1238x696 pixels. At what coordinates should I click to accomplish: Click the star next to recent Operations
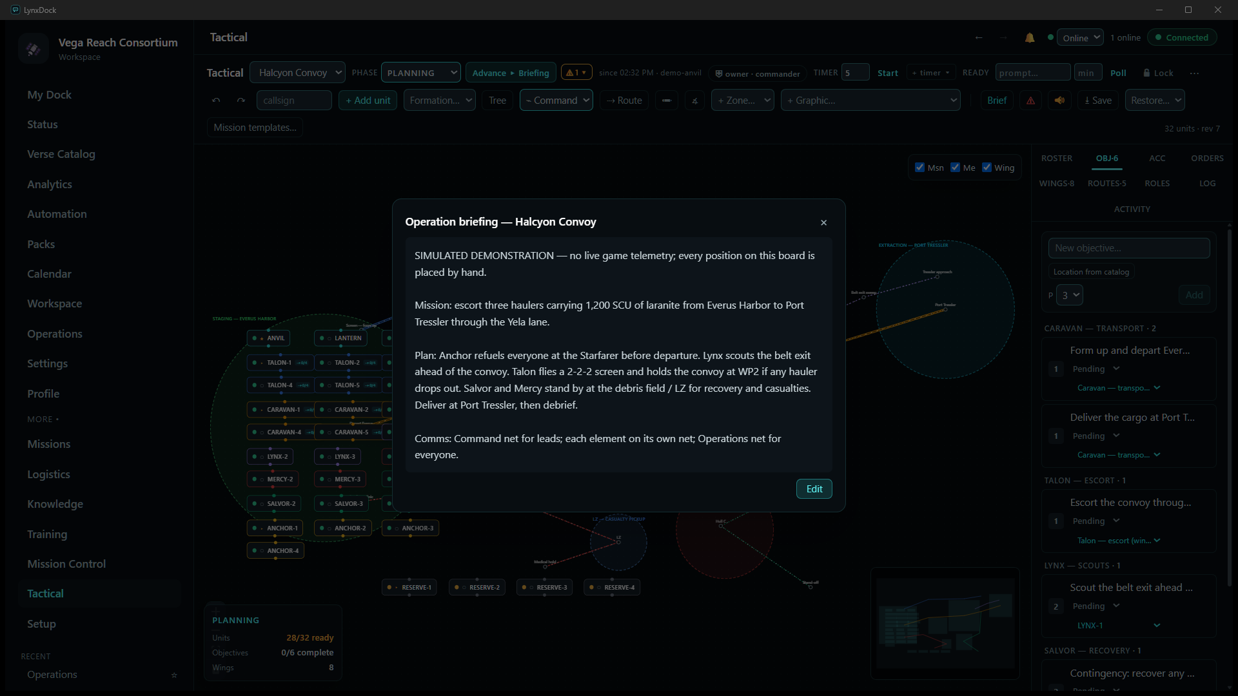click(174, 675)
